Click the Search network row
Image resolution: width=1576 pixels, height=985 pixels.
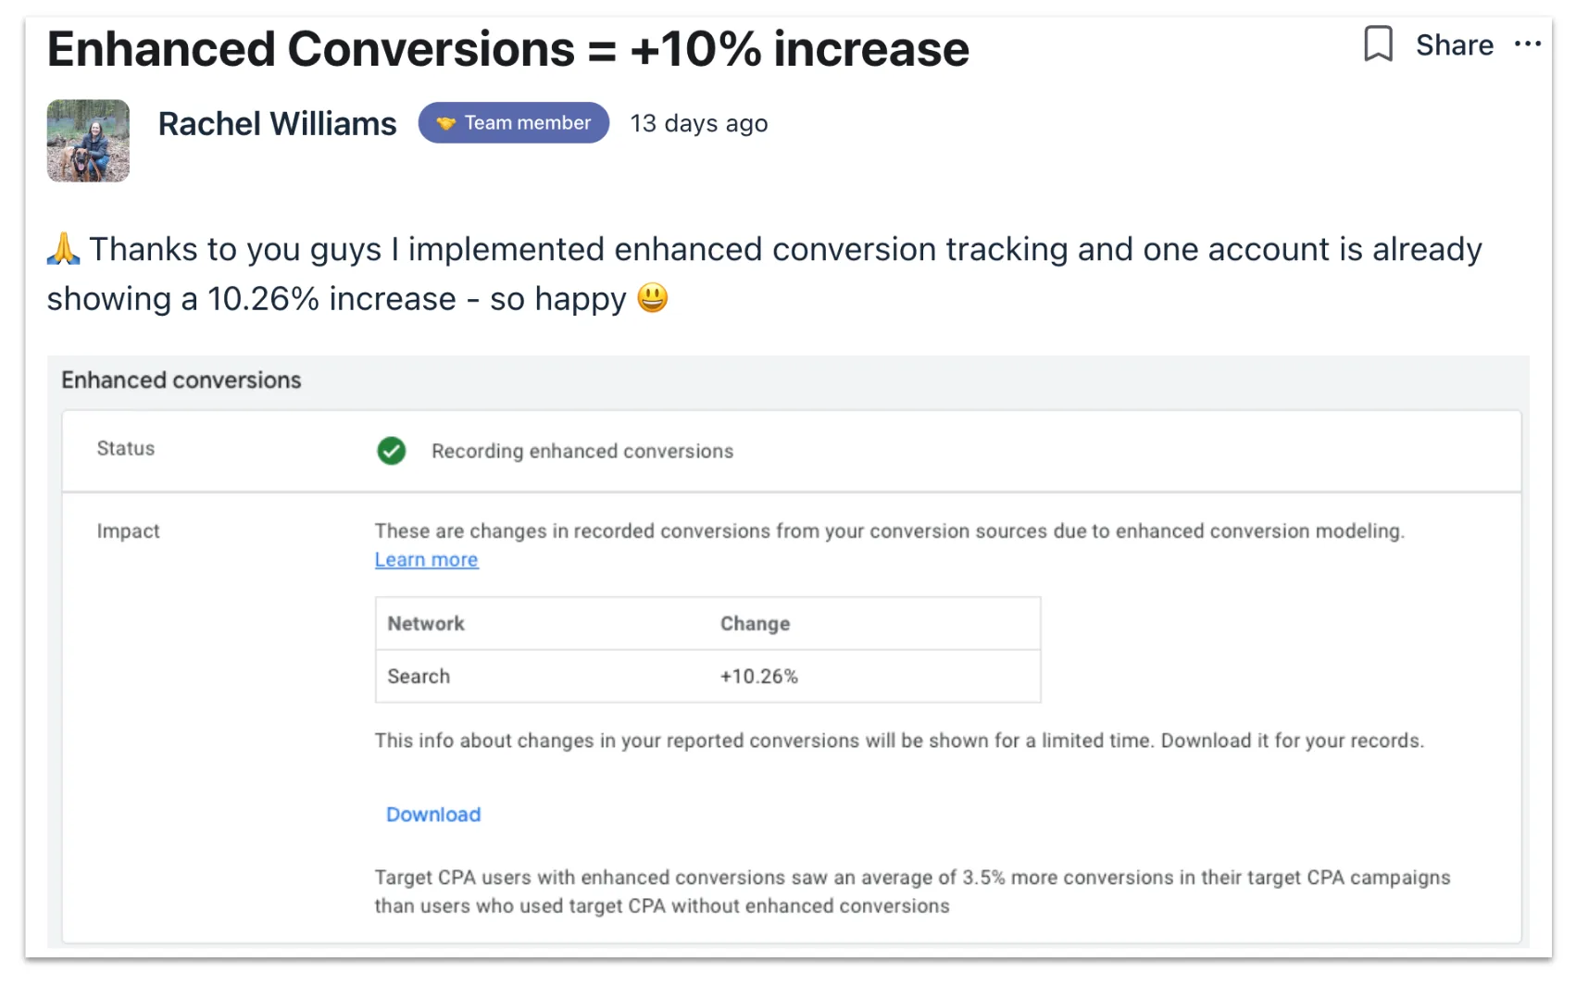click(707, 676)
